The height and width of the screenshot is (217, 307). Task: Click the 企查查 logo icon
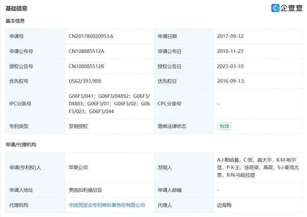coord(275,8)
